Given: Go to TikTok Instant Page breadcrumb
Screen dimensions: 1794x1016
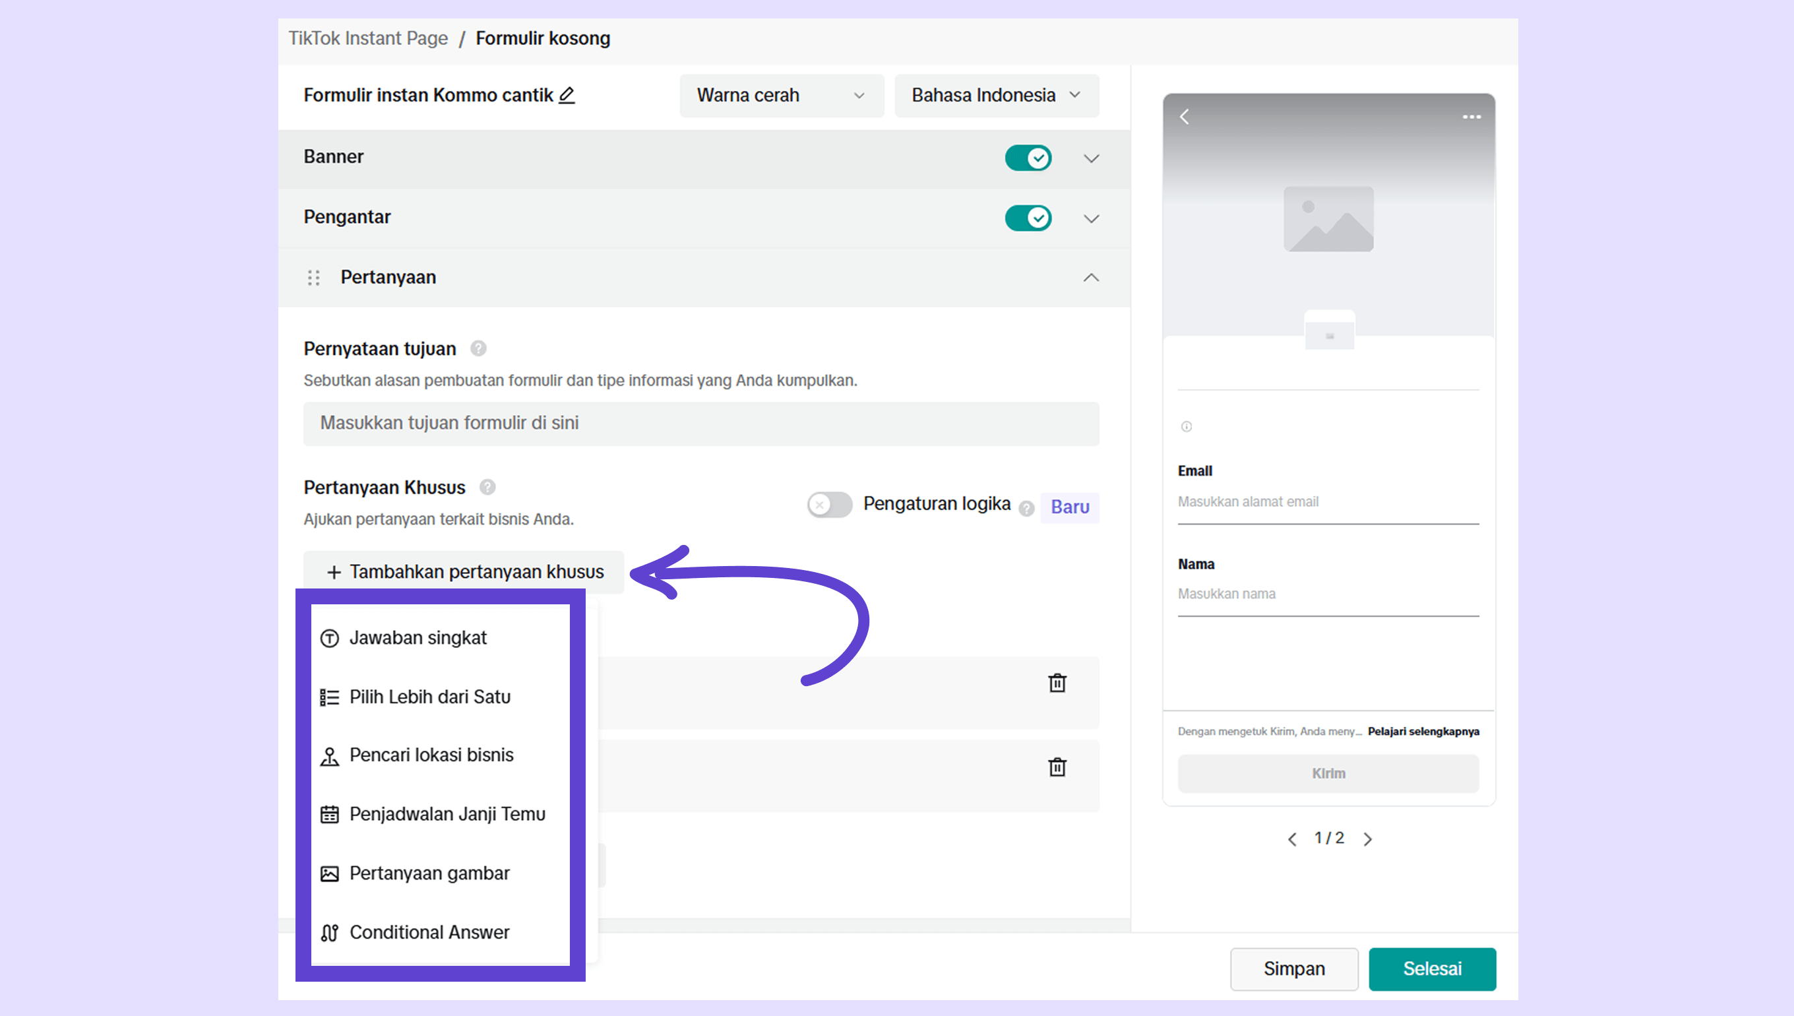Looking at the screenshot, I should (x=368, y=38).
